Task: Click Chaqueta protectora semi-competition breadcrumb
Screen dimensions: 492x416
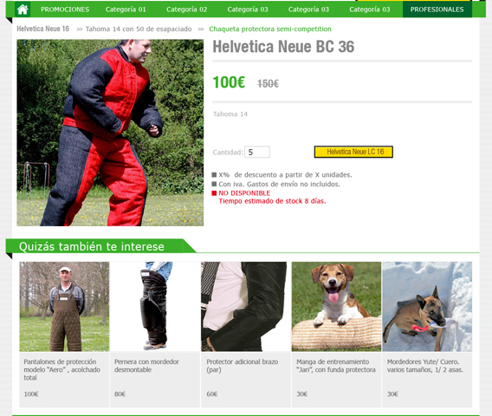Action: tap(270, 29)
